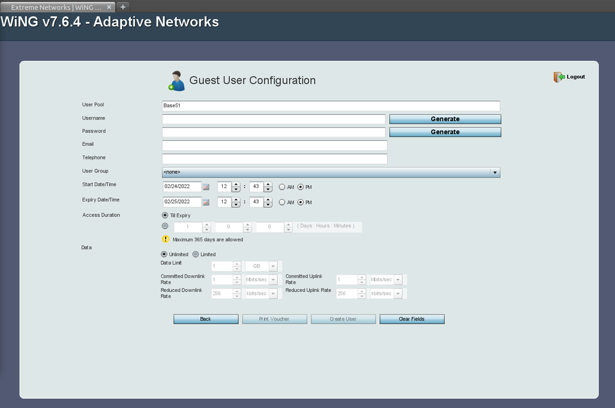
Task: Click the Create User button
Action: pos(343,319)
